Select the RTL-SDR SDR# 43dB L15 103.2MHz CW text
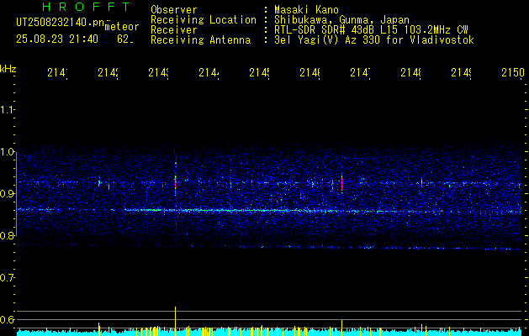 371,30
